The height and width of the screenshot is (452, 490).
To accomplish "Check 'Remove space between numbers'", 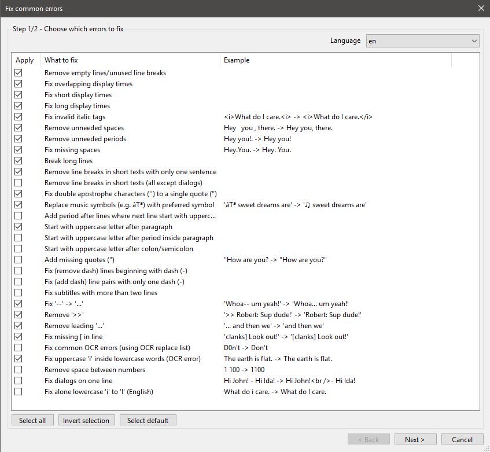I will point(19,370).
